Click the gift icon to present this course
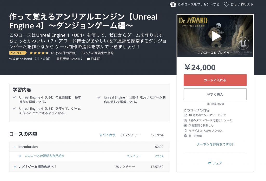The image size is (266, 181). (173, 4)
